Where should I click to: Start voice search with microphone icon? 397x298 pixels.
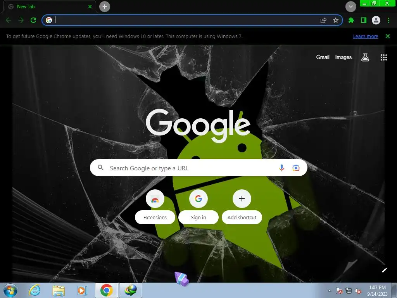281,168
